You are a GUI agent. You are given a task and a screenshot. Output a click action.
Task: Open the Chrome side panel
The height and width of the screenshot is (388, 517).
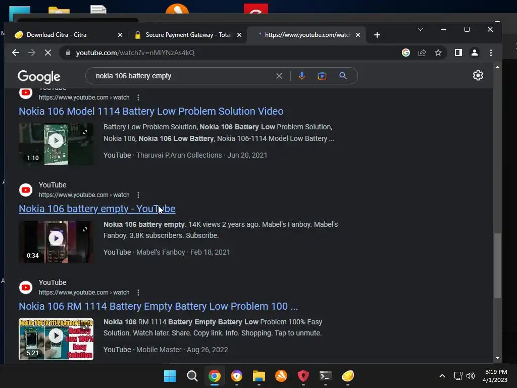click(x=458, y=53)
